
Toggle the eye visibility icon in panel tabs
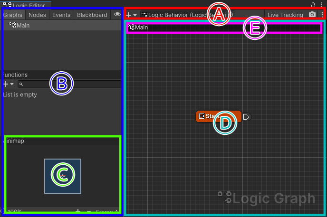pos(117,15)
